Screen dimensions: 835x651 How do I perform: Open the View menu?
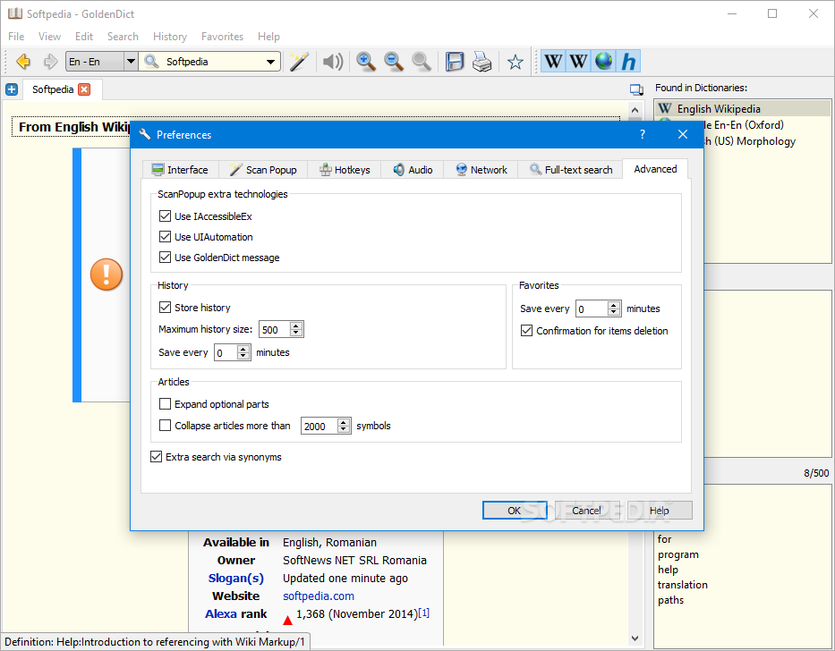[49, 36]
